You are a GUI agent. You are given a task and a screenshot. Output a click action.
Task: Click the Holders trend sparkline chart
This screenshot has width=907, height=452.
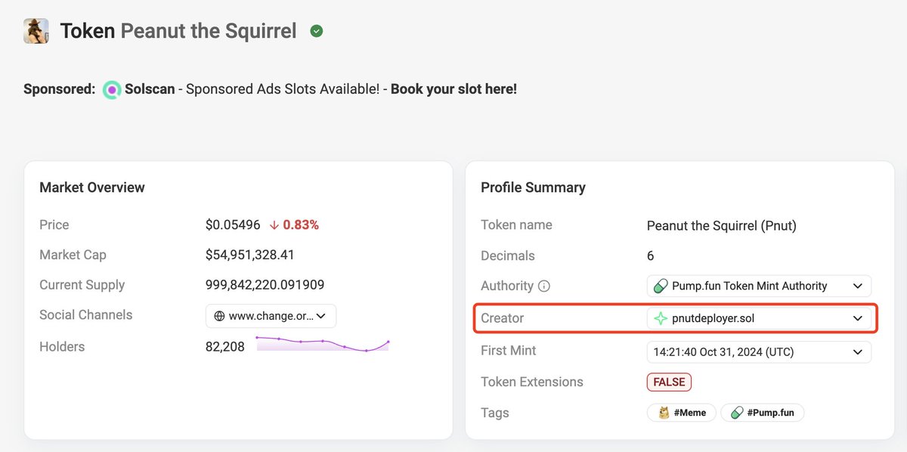pos(323,345)
